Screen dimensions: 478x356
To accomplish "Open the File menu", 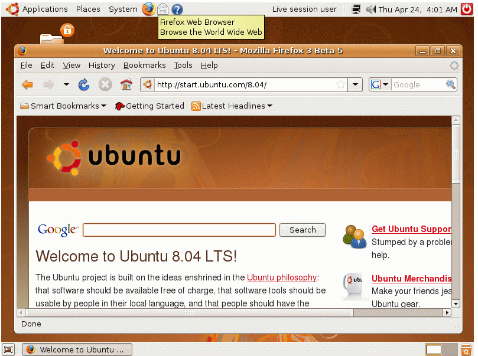I will pos(26,66).
